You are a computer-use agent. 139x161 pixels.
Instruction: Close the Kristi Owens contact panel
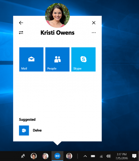click(94, 23)
